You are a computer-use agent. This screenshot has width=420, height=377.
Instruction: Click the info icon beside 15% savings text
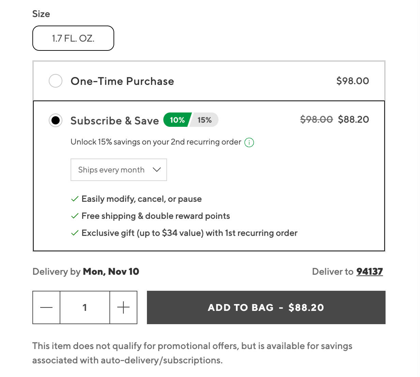(x=249, y=142)
